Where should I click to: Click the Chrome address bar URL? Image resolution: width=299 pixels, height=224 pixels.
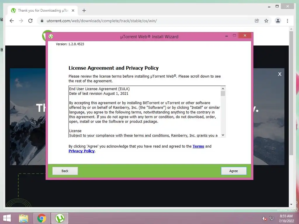click(x=102, y=21)
